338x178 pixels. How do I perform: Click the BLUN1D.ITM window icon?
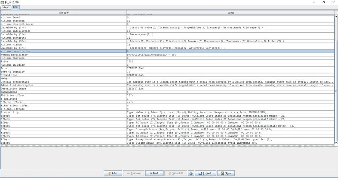(2, 2)
